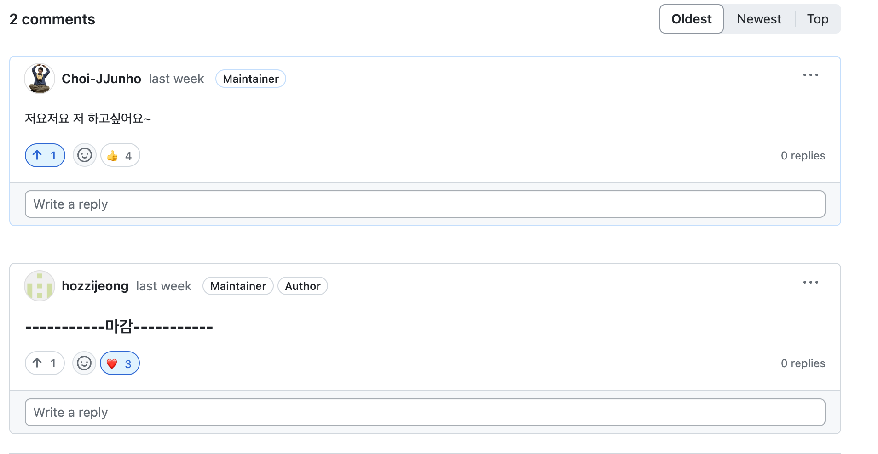This screenshot has width=878, height=454.
Task: Toggle thumbs up reaction with 4 votes
Action: pyautogui.click(x=120, y=155)
